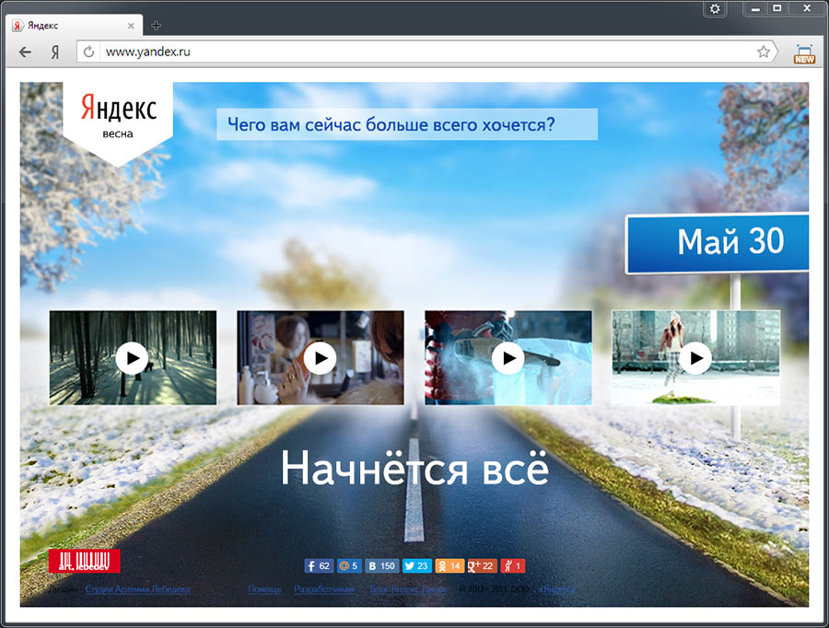This screenshot has width=829, height=628.
Task: Click the Twitter share button
Action: 417,566
